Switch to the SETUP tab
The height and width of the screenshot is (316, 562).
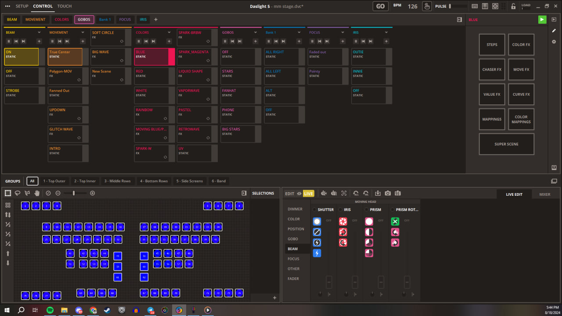22,6
